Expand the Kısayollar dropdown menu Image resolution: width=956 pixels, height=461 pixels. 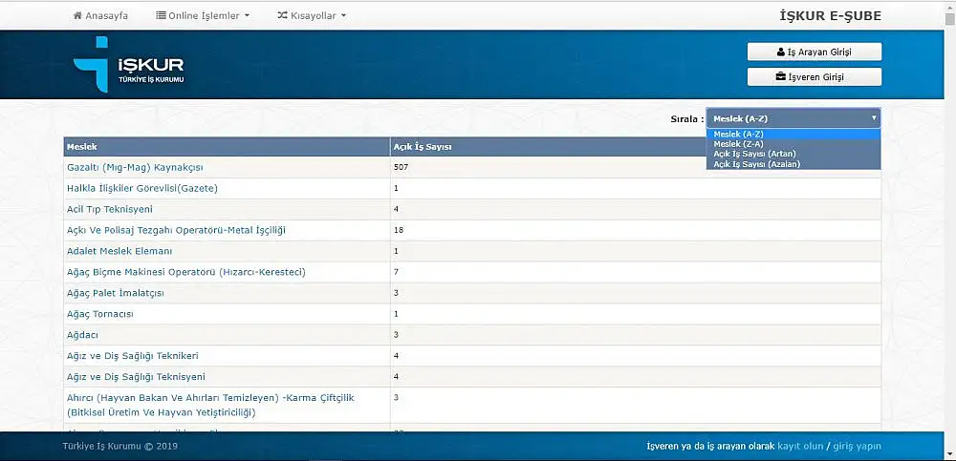(x=312, y=16)
